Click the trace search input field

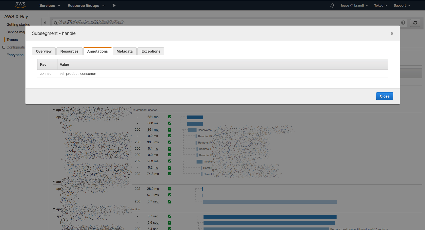click(228, 23)
